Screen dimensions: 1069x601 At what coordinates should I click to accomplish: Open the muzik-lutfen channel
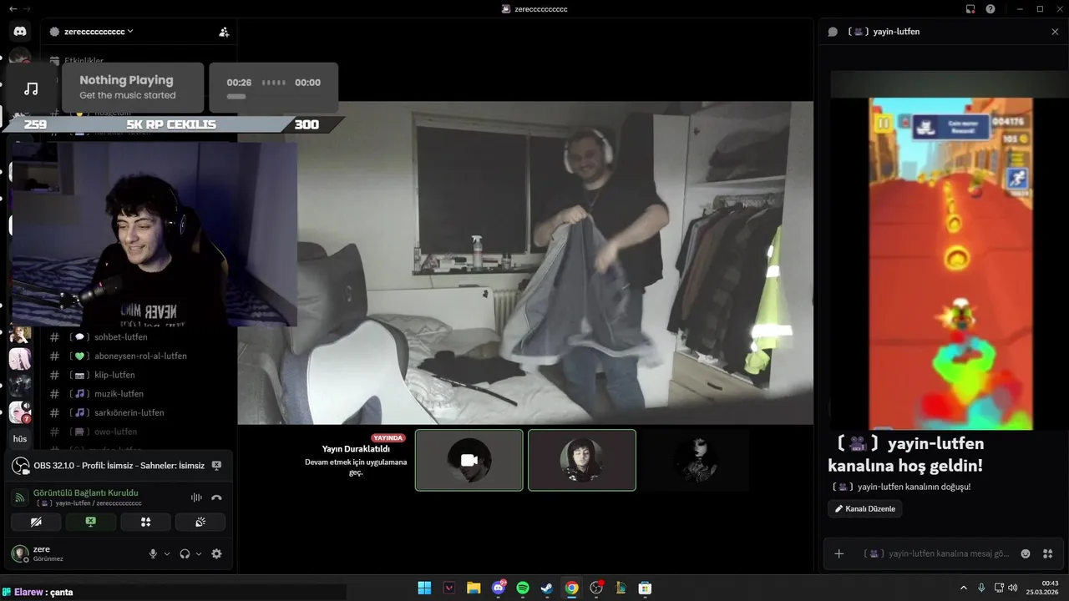(x=120, y=394)
